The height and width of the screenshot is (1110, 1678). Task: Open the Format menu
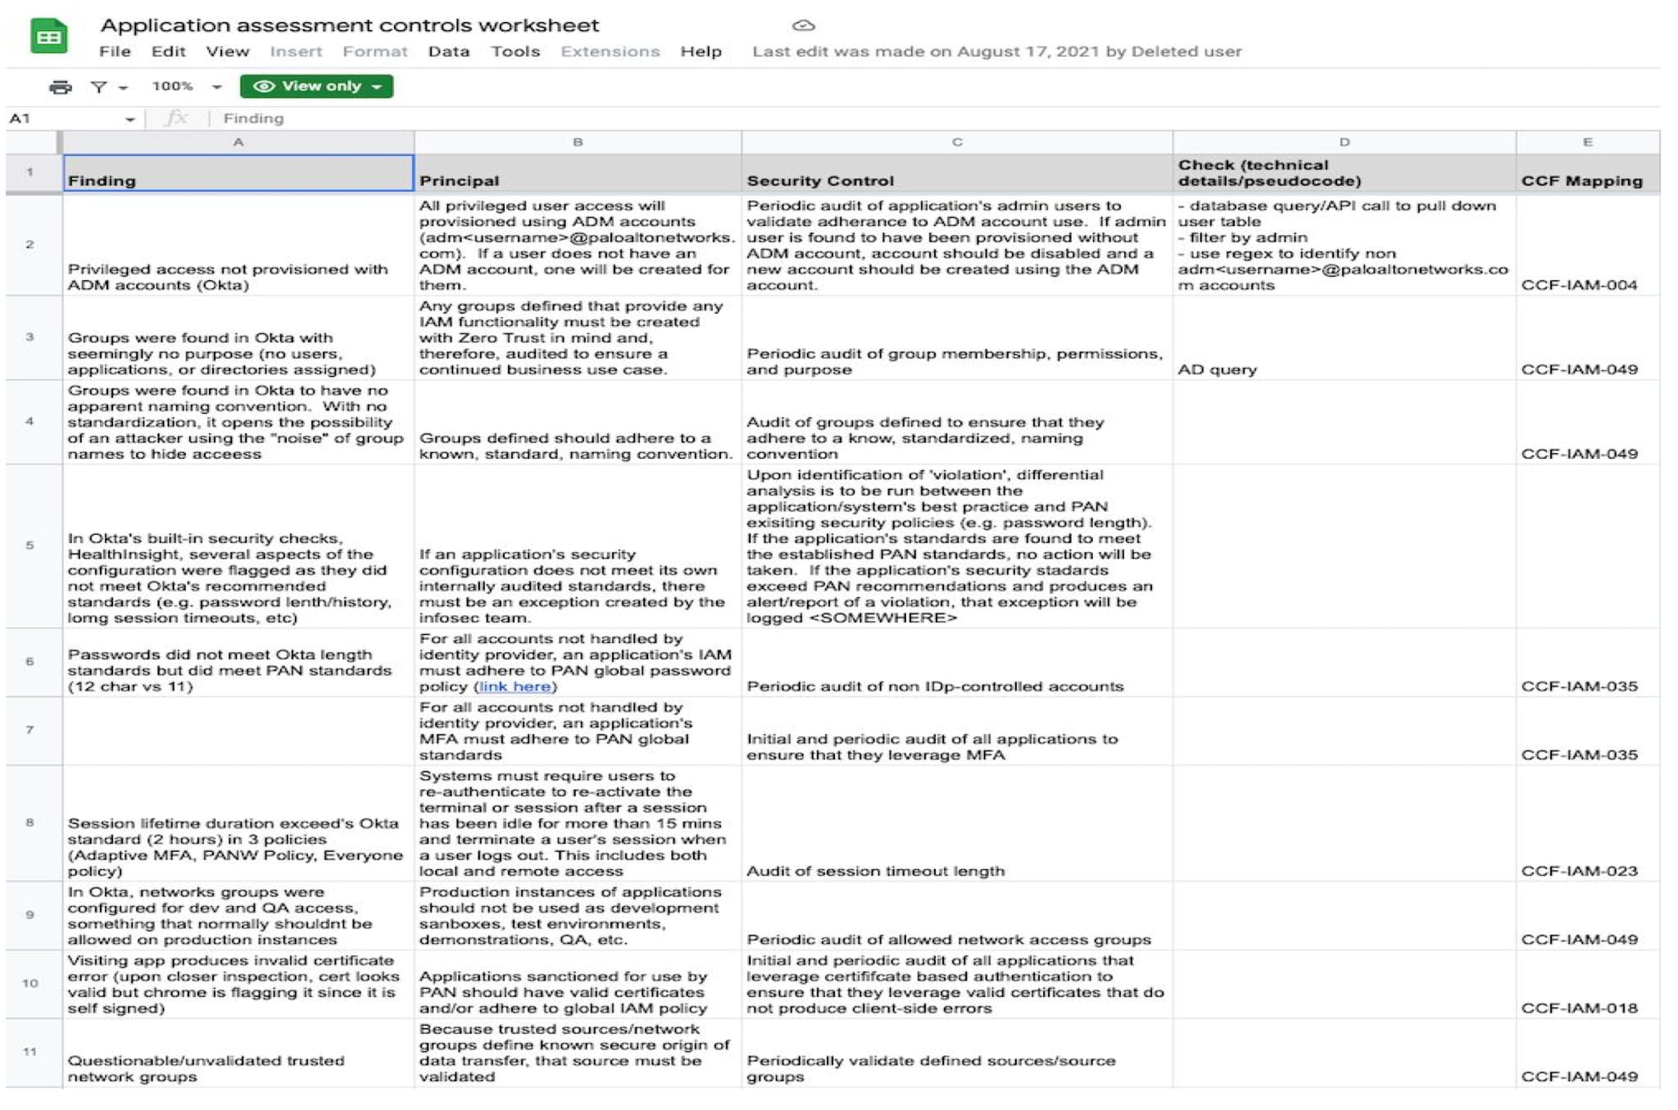pyautogui.click(x=374, y=52)
